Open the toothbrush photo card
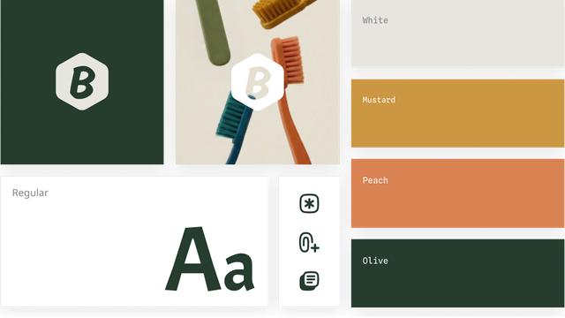The width and height of the screenshot is (565, 318). coord(258,82)
